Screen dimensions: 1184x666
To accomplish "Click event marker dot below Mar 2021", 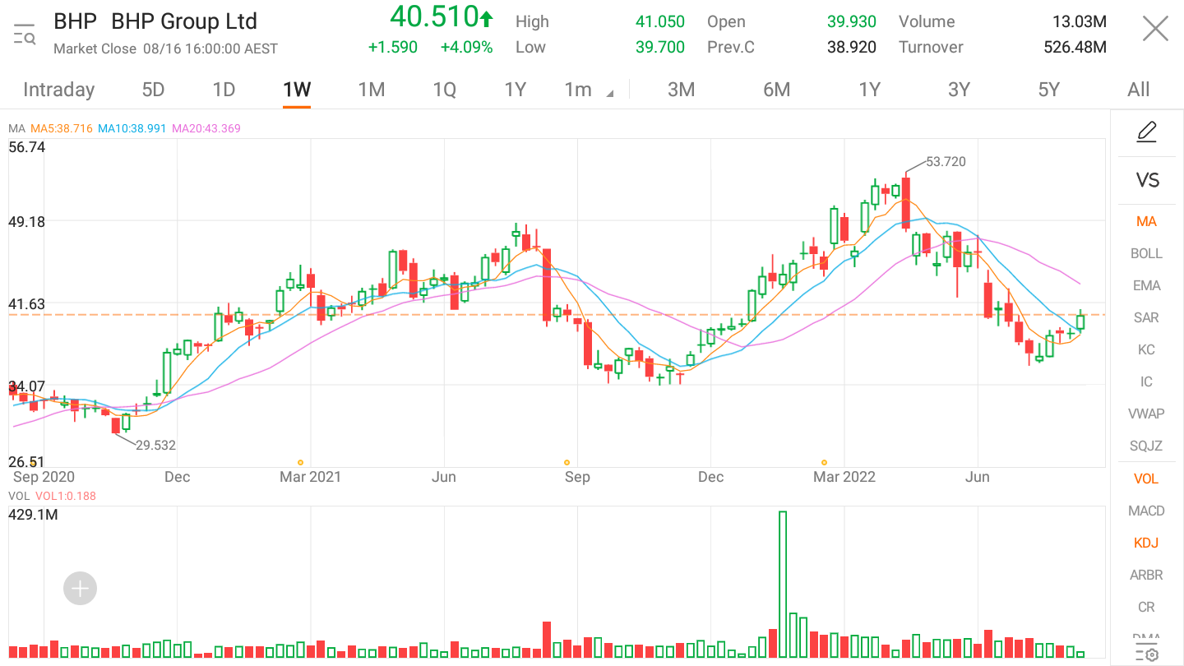I will coord(300,463).
